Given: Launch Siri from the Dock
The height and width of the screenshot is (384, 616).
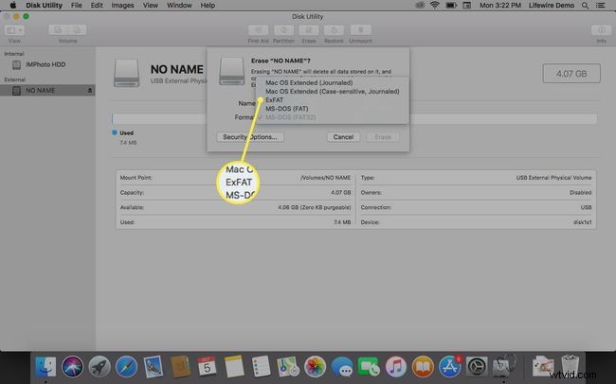Looking at the screenshot, I should [x=72, y=367].
